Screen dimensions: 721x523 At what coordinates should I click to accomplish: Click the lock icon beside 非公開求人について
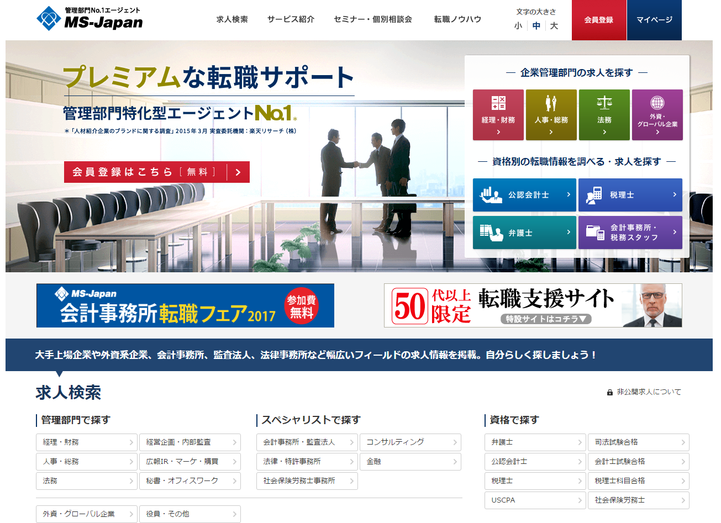610,392
